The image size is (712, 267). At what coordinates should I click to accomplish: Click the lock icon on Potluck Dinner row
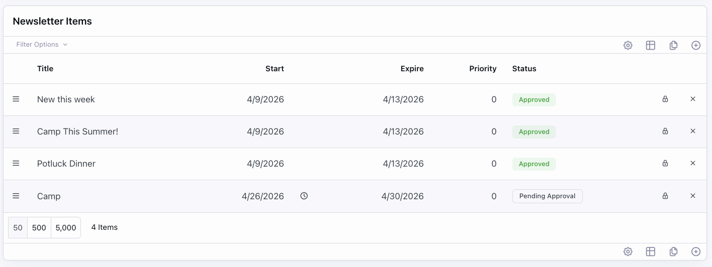click(665, 164)
